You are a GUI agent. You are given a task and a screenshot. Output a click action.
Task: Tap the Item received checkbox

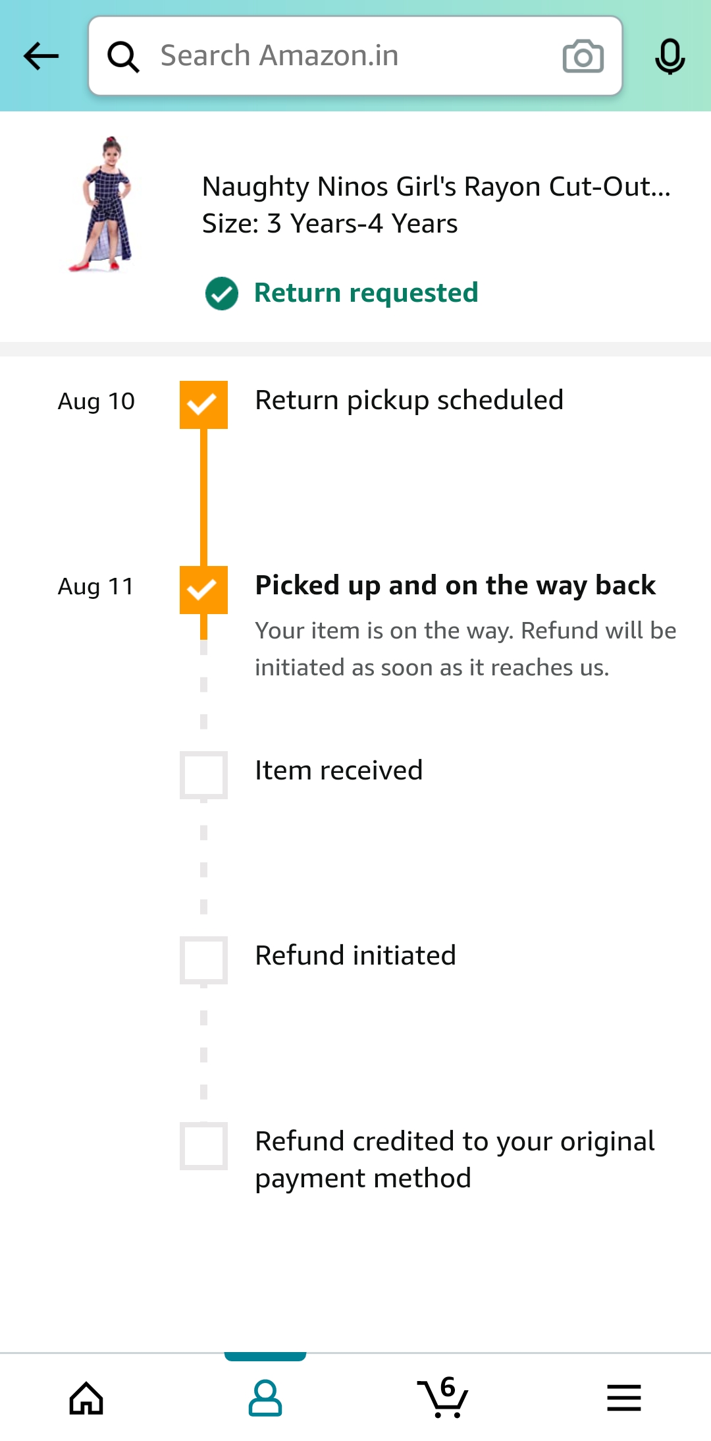click(x=203, y=775)
